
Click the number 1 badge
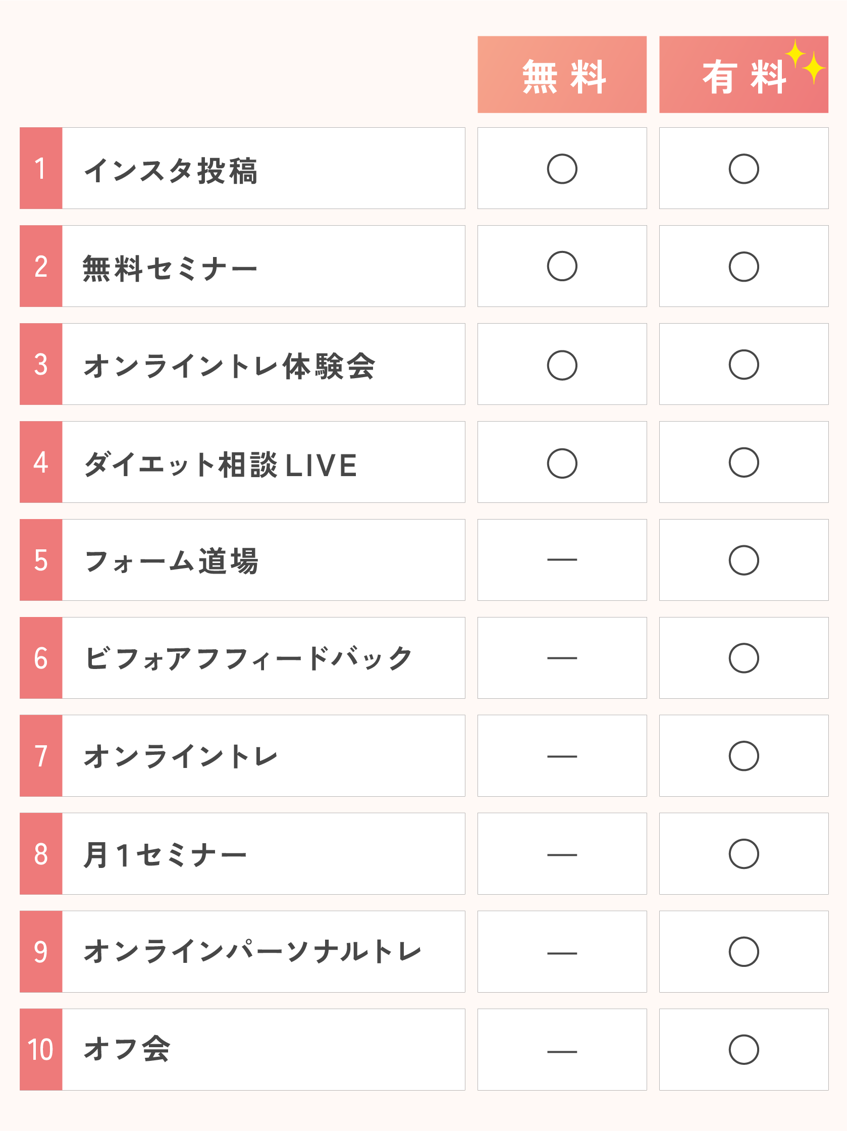click(41, 168)
